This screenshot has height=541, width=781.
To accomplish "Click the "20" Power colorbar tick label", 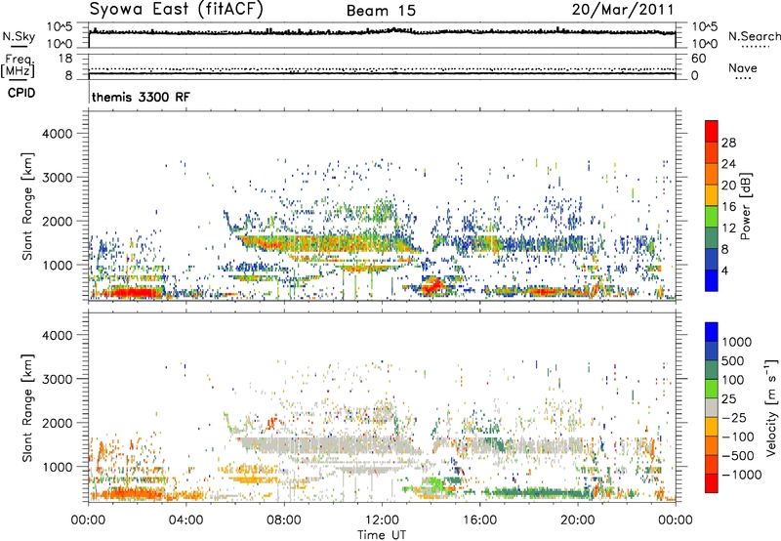I will pyautogui.click(x=728, y=186).
